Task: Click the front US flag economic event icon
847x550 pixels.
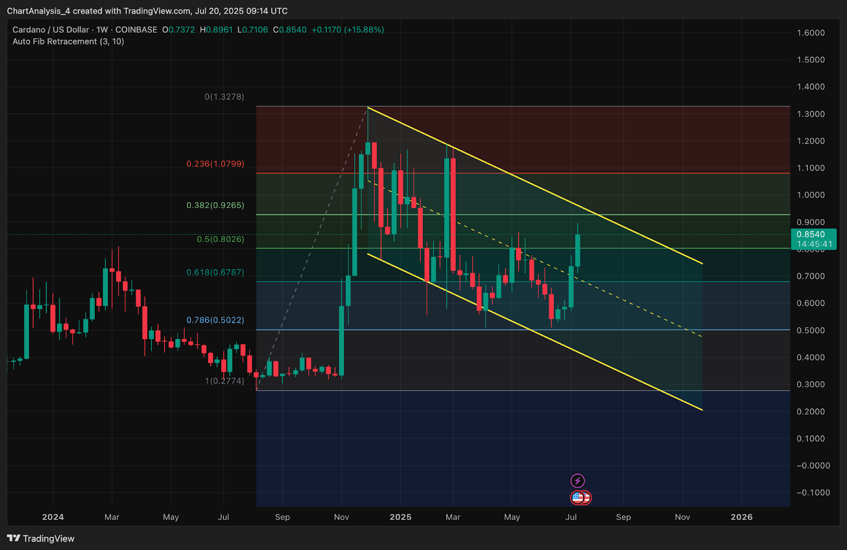Action: (x=578, y=498)
